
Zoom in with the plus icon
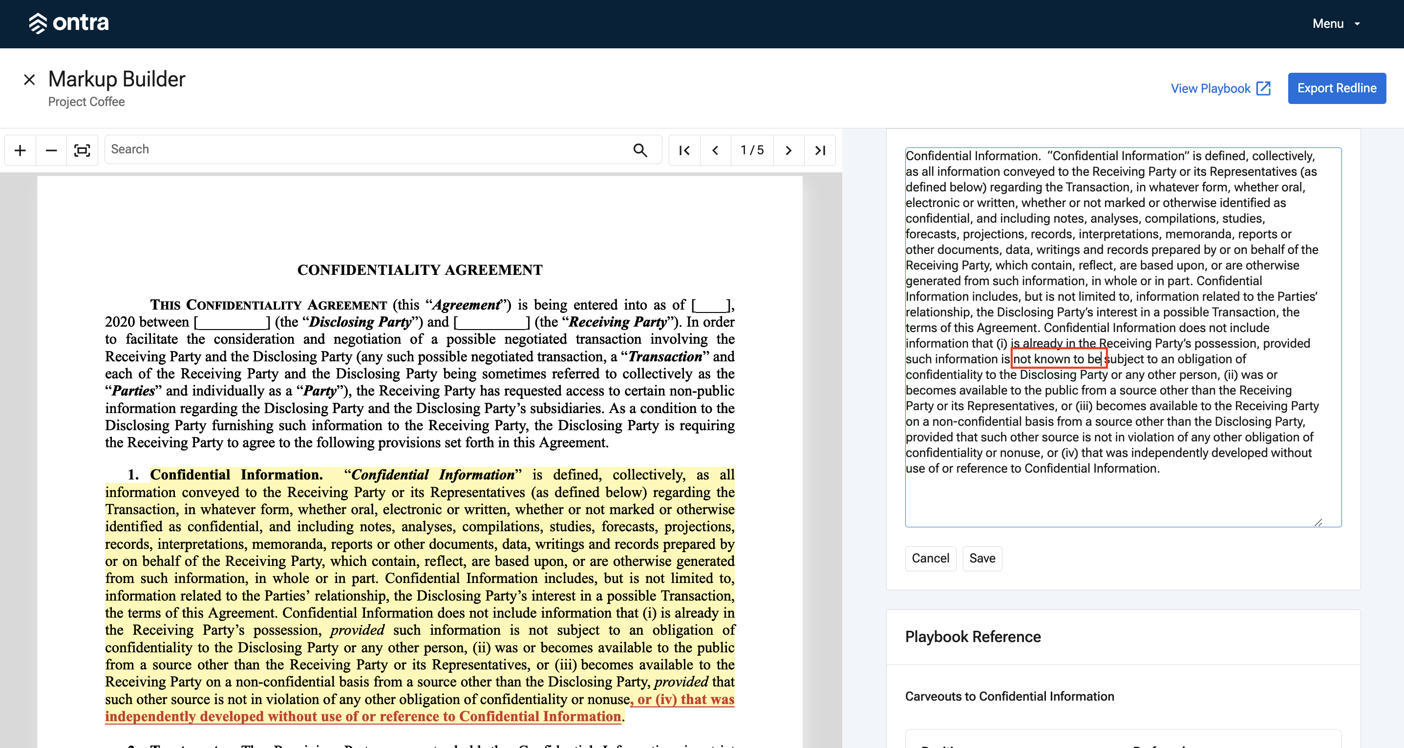point(20,150)
